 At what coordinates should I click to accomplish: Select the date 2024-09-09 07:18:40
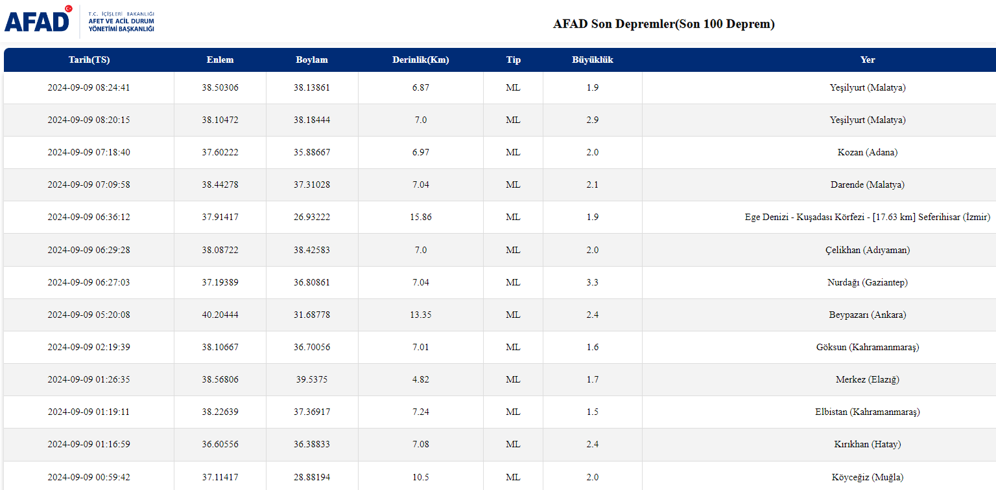click(89, 152)
